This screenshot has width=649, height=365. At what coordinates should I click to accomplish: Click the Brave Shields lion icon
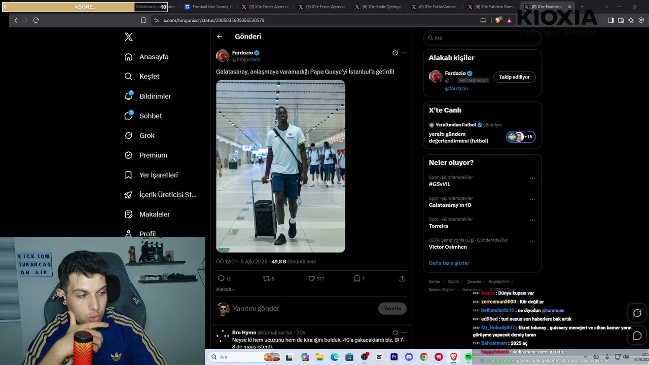click(x=498, y=20)
